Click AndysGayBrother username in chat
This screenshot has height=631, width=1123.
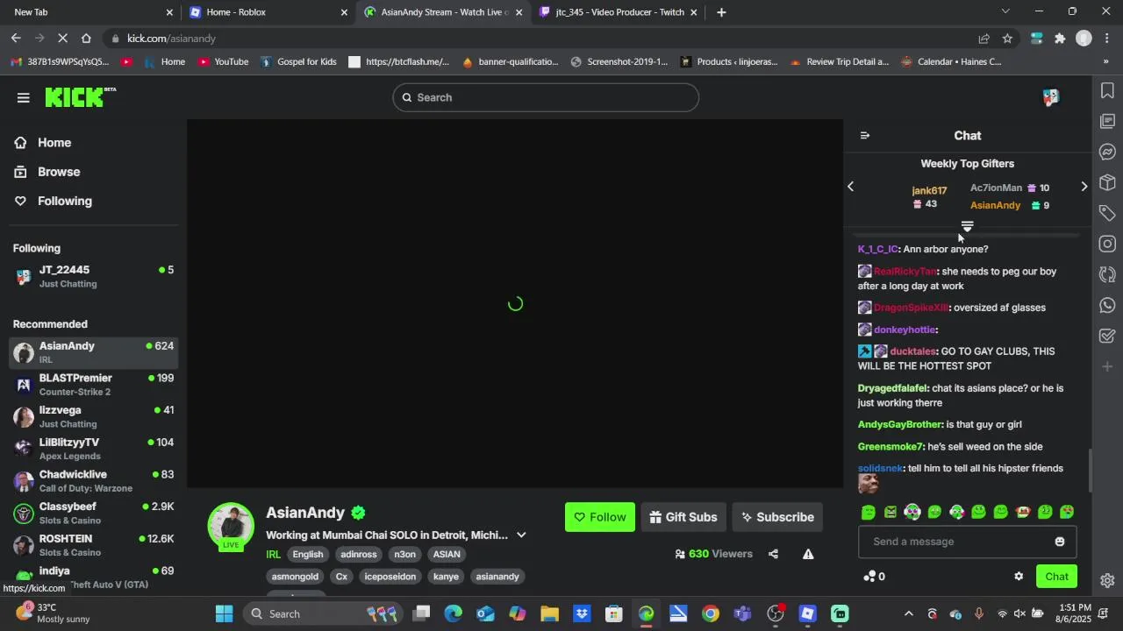point(899,425)
